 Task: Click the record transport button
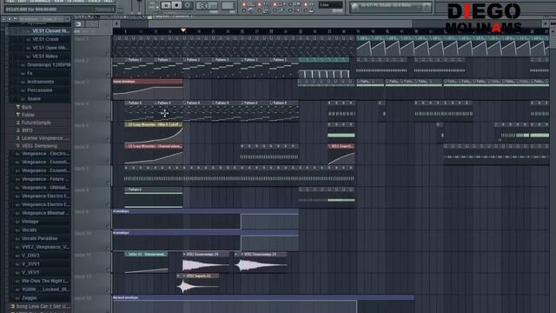(188, 5)
